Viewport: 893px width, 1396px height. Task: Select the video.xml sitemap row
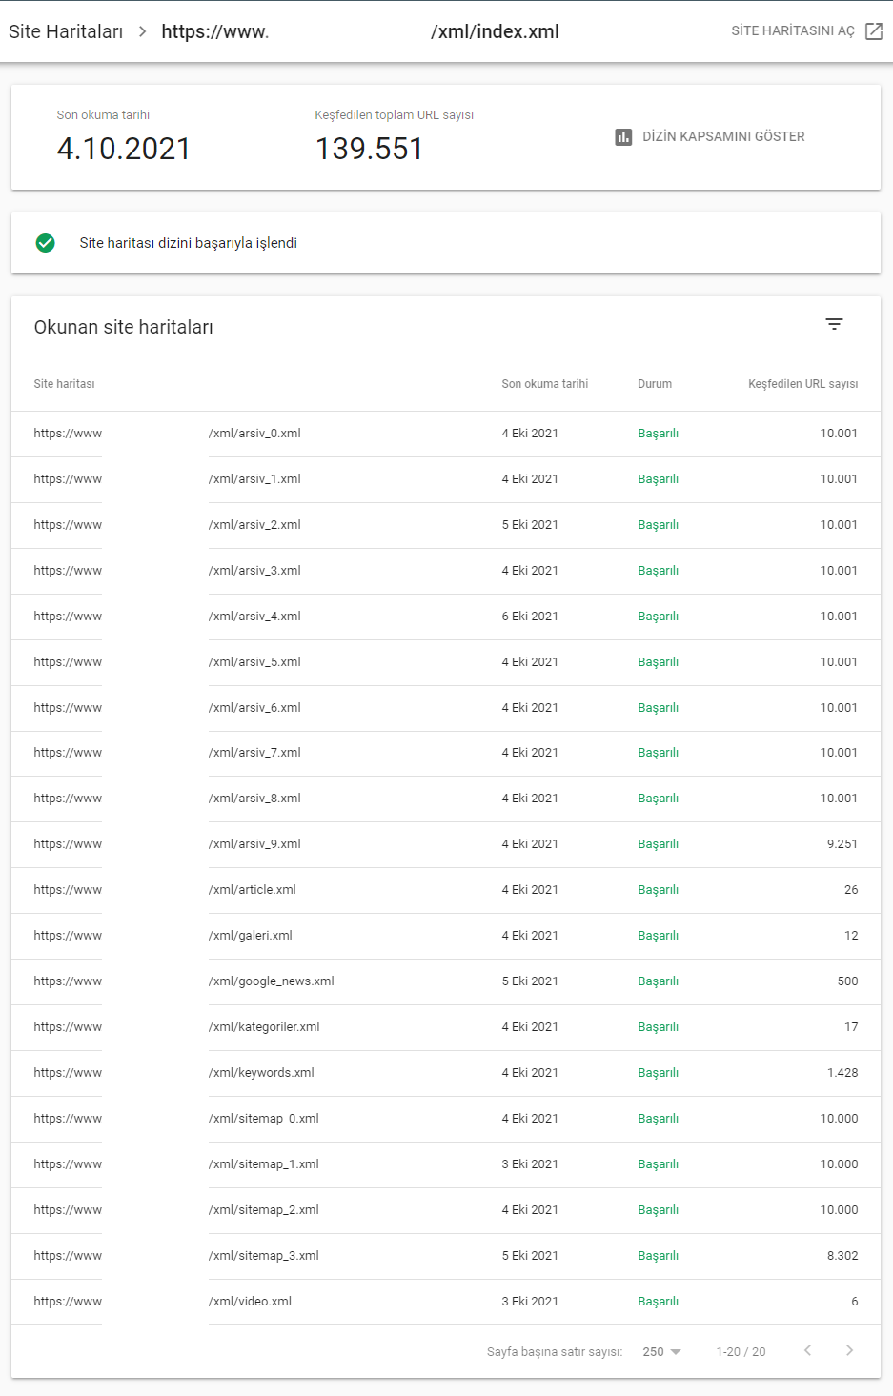(250, 1302)
